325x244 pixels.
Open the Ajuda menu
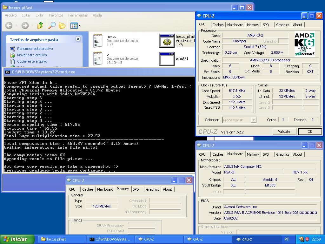click(97, 15)
